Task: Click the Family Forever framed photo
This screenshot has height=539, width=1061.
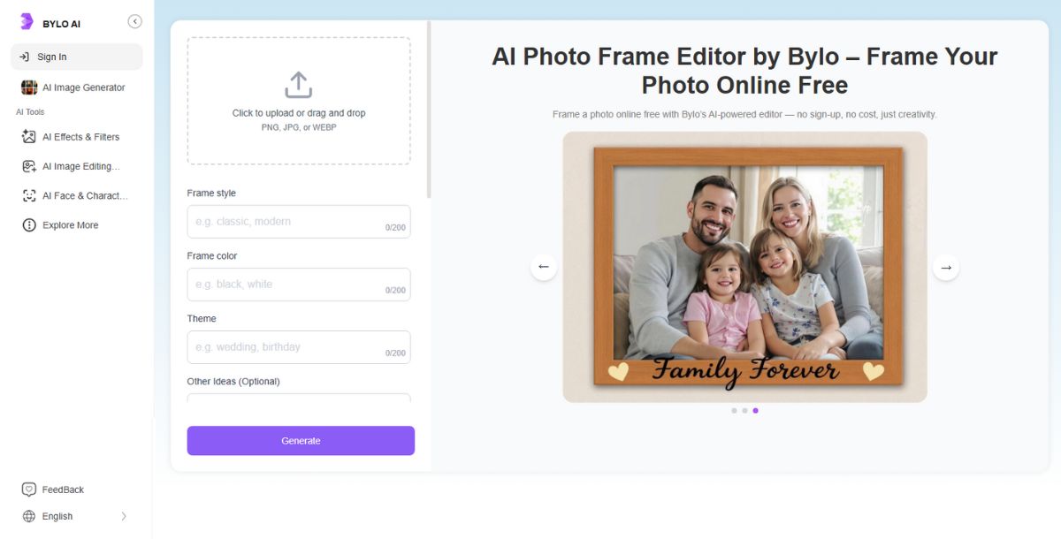Action: [744, 267]
